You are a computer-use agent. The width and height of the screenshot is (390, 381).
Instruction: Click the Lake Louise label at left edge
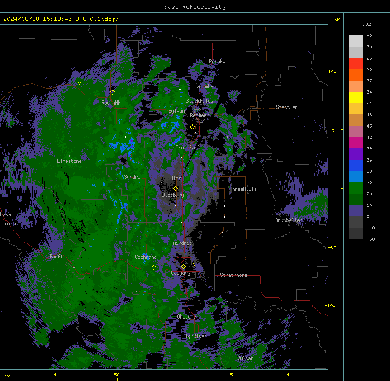(8, 219)
